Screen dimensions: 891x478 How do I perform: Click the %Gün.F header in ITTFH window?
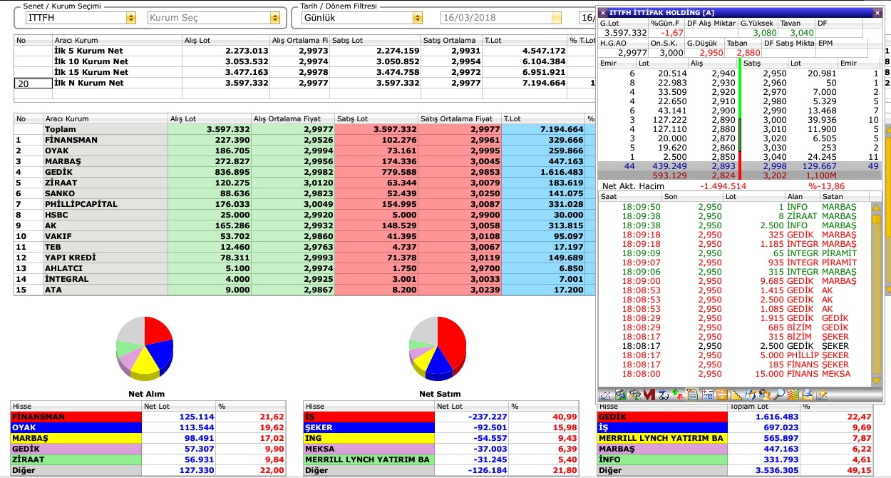(x=666, y=24)
